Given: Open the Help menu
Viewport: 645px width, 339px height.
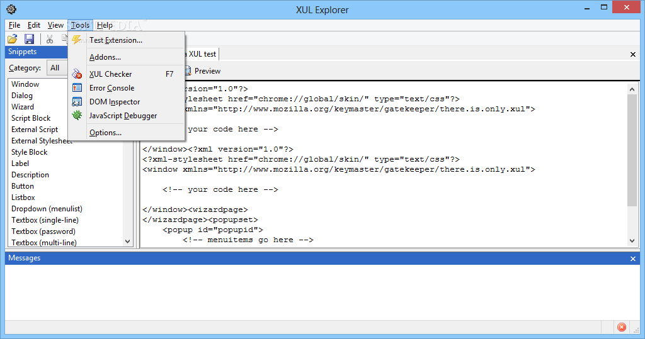Looking at the screenshot, I should coord(105,25).
